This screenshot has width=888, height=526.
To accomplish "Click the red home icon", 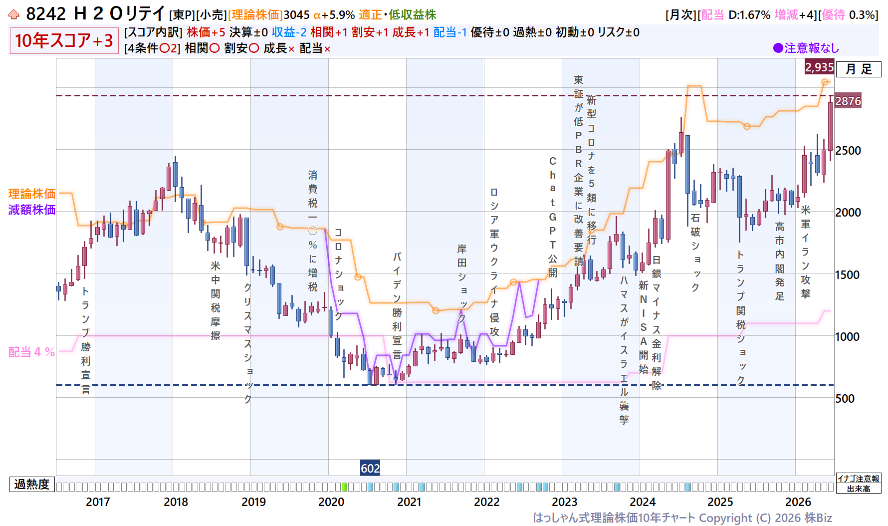I will pyautogui.click(x=14, y=14).
